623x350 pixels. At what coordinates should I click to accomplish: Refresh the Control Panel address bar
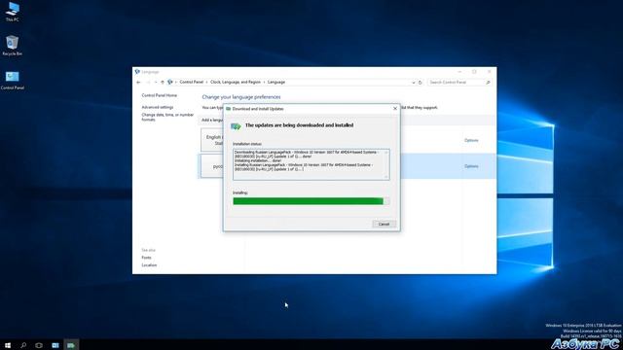[420, 82]
